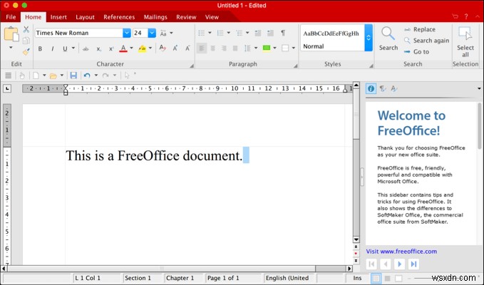Screen dimensions: 484x285
Task: Click the sidebar info icon
Action: point(371,89)
